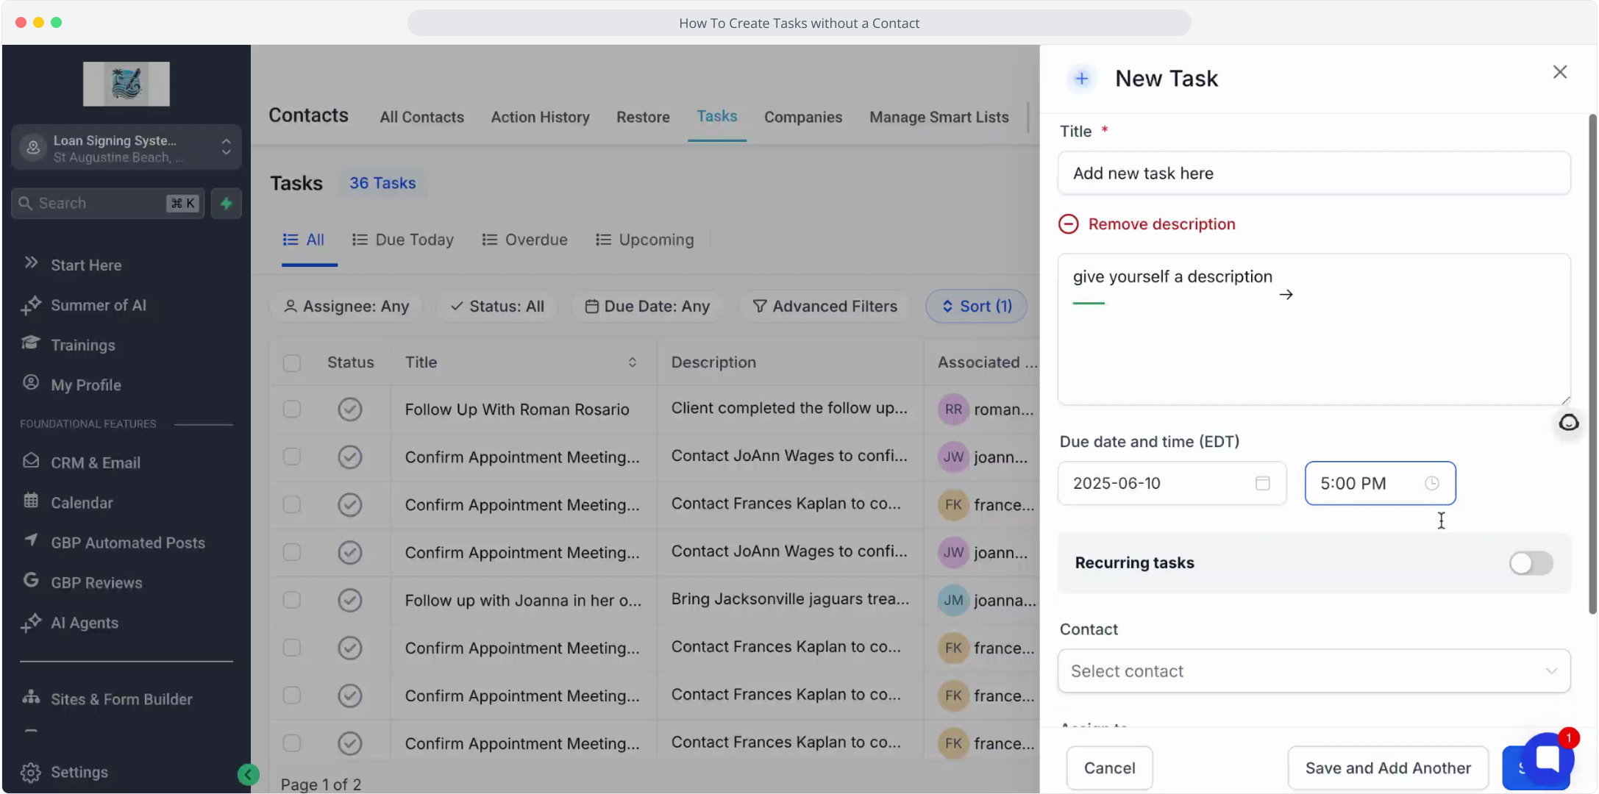Click the Sites & Form Builder icon

click(31, 697)
